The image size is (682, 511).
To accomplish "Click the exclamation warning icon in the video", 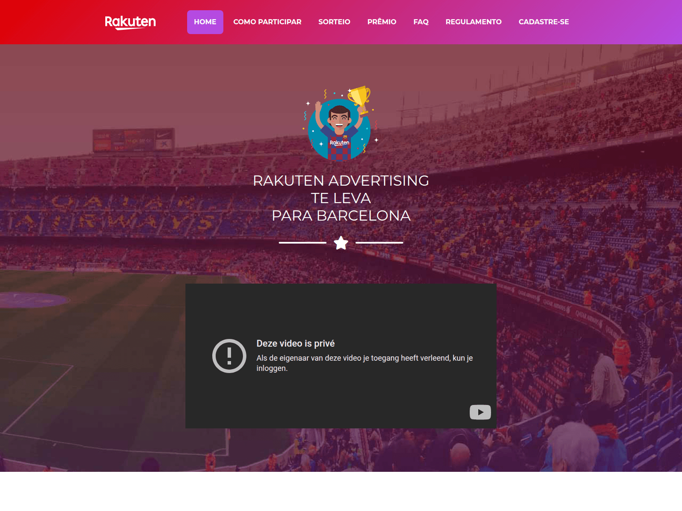I will 229,356.
